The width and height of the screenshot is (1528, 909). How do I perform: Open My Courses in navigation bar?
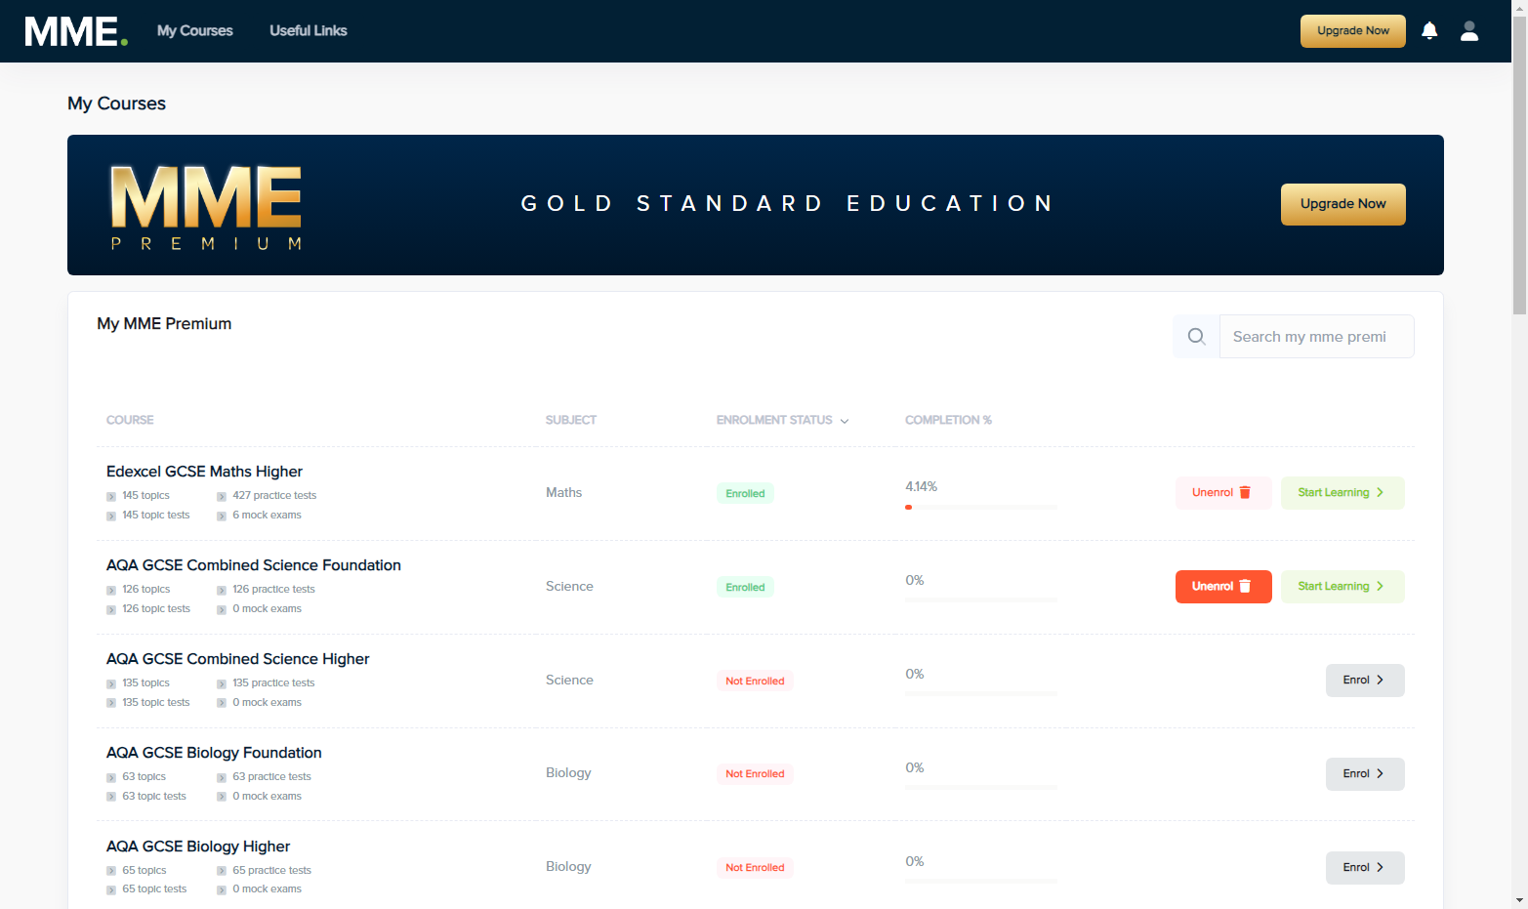(195, 30)
